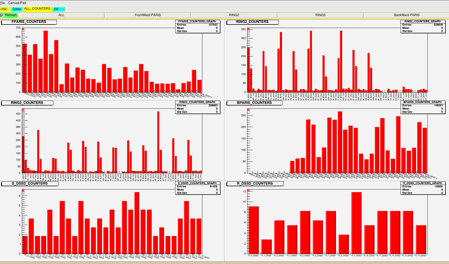Click the ALL button
The image size is (449, 264).
pyautogui.click(x=61, y=15)
